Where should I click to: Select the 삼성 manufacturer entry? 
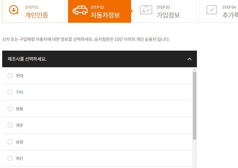(10, 142)
